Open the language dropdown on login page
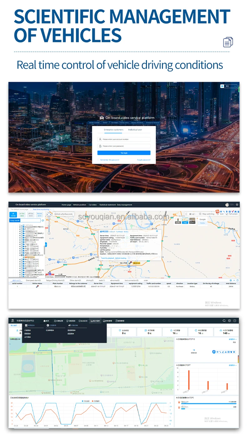Screen dimensions: 247x434 coord(228,86)
